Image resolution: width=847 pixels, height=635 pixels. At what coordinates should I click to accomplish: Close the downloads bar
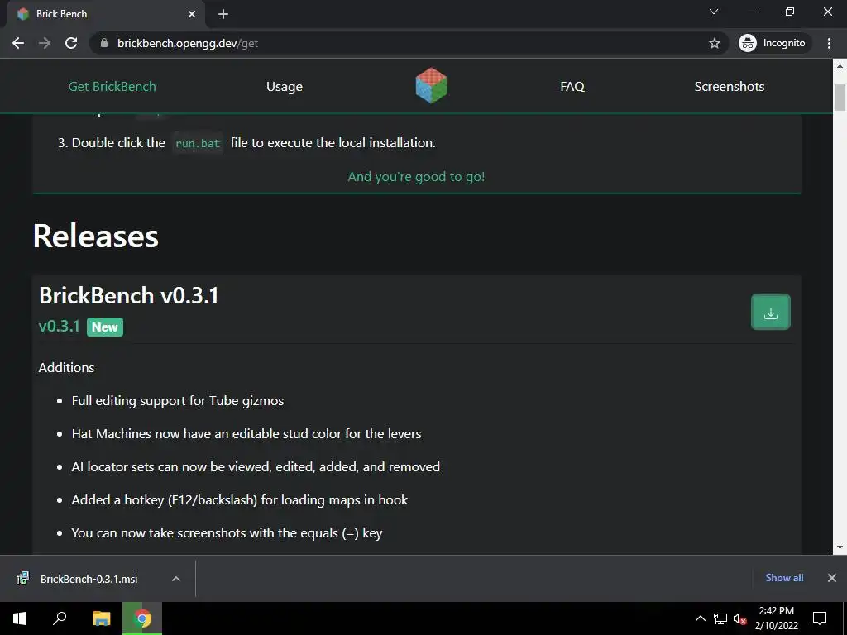click(x=832, y=578)
